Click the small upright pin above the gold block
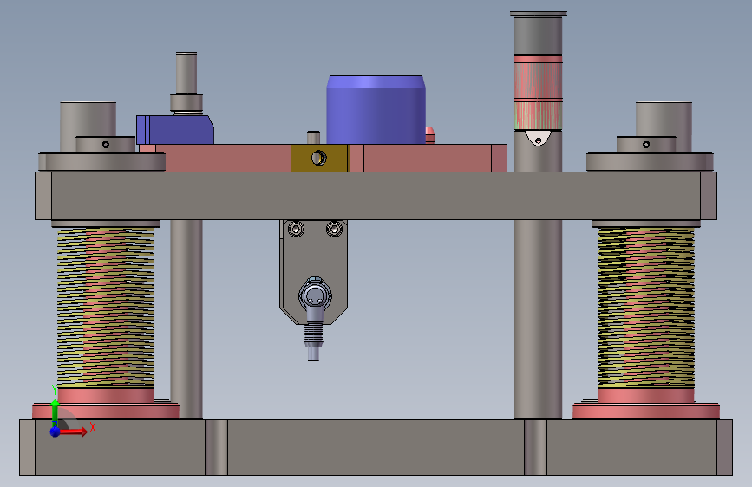Viewport: 752px width, 487px height. [313, 137]
